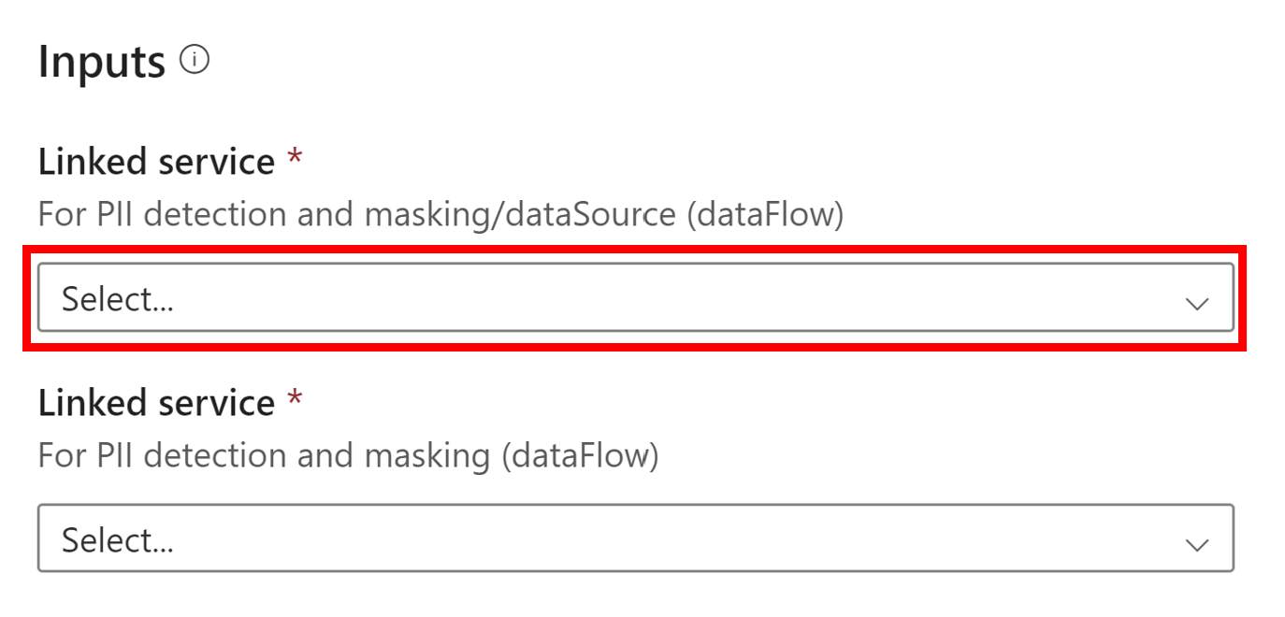Expand the masking (dataFlow) Linked service dropdown
1285x617 pixels.
[x=635, y=538]
